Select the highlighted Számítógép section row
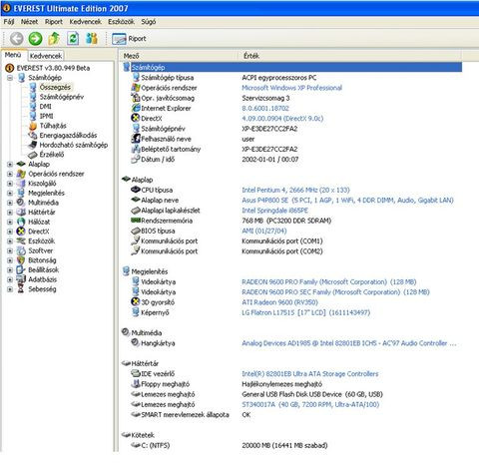The width and height of the screenshot is (479, 465). pyautogui.click(x=291, y=67)
